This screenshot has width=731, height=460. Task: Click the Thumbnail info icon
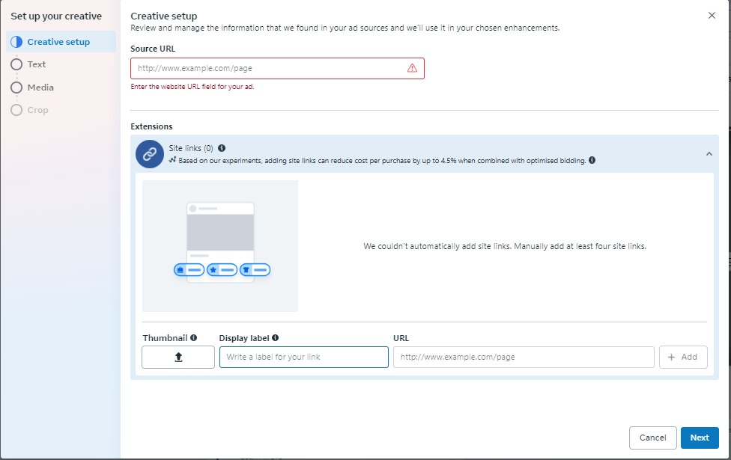coord(194,338)
